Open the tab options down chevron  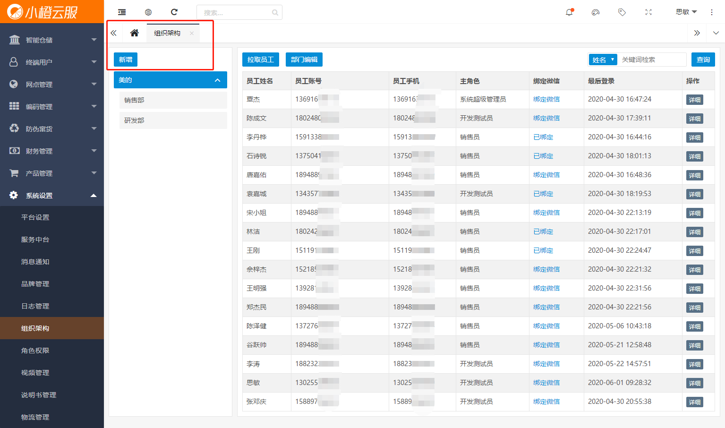click(716, 33)
